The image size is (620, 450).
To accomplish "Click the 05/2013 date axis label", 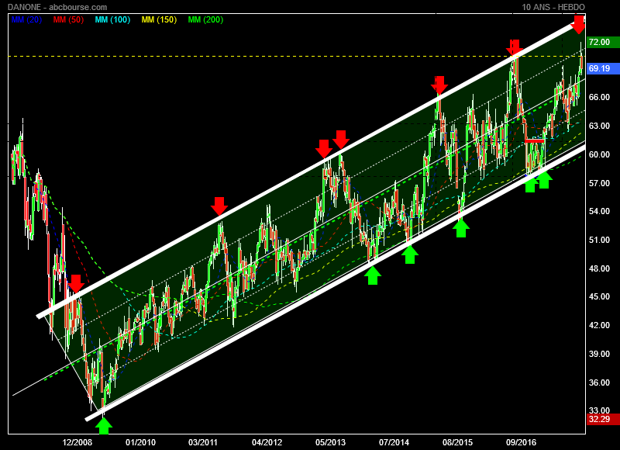I will click(x=330, y=442).
